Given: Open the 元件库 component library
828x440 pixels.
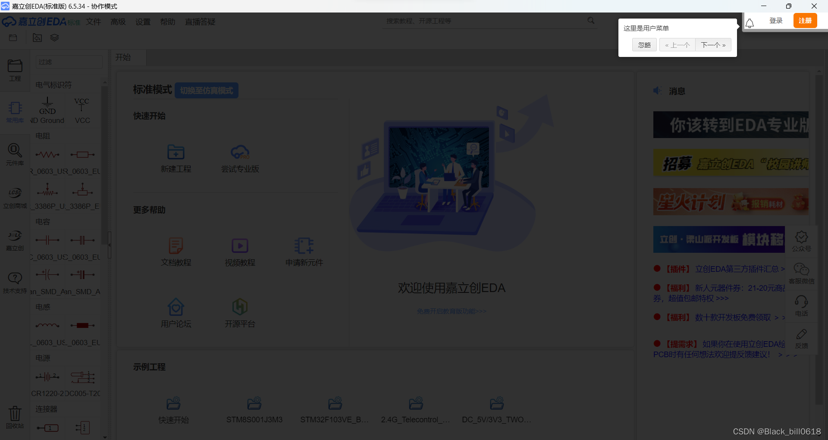Looking at the screenshot, I should coord(15,155).
